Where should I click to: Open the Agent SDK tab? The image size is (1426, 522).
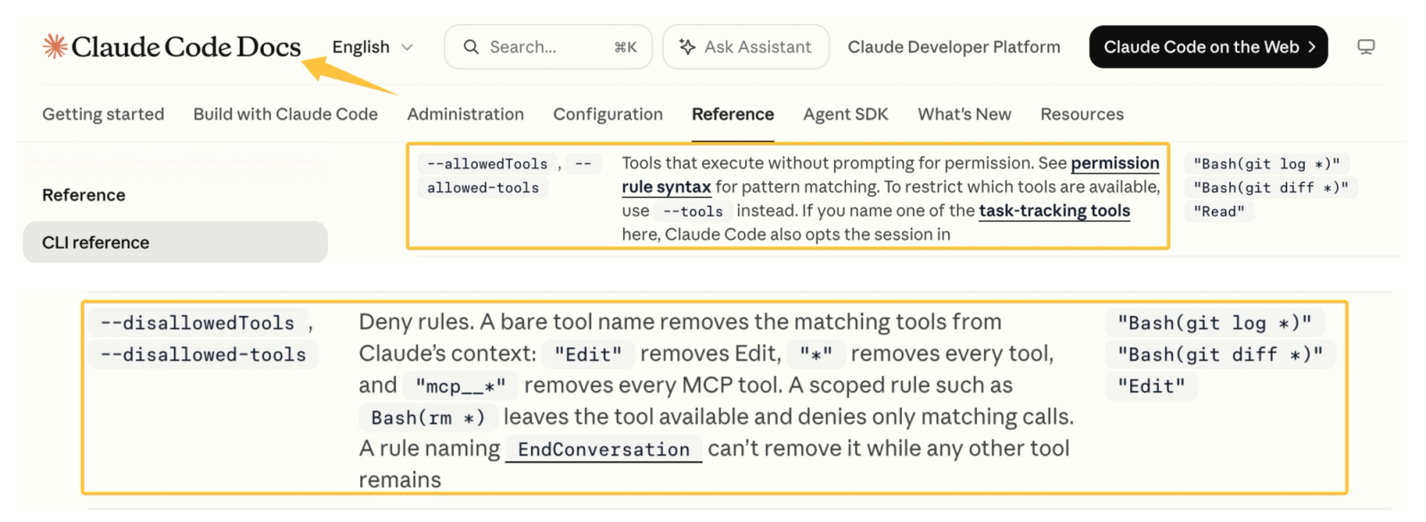[846, 114]
